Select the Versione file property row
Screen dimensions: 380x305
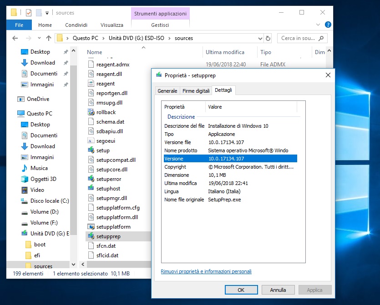(230, 142)
